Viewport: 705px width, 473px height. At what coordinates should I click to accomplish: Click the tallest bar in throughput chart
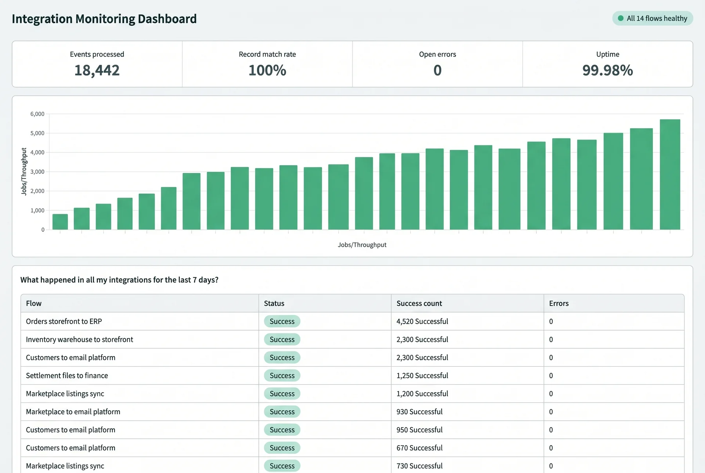click(x=670, y=174)
